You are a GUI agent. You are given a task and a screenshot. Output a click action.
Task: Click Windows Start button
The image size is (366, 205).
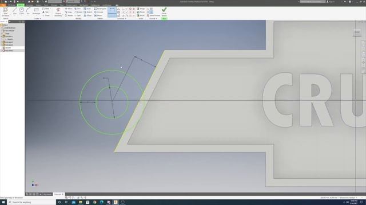[x=3, y=202]
